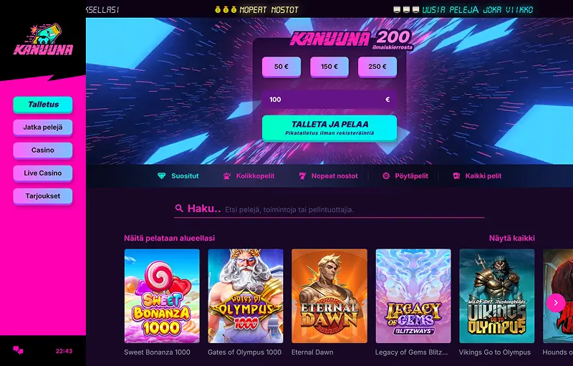Click the Näytä kaikki link
Screen dimensions: 573x366
click(511, 239)
